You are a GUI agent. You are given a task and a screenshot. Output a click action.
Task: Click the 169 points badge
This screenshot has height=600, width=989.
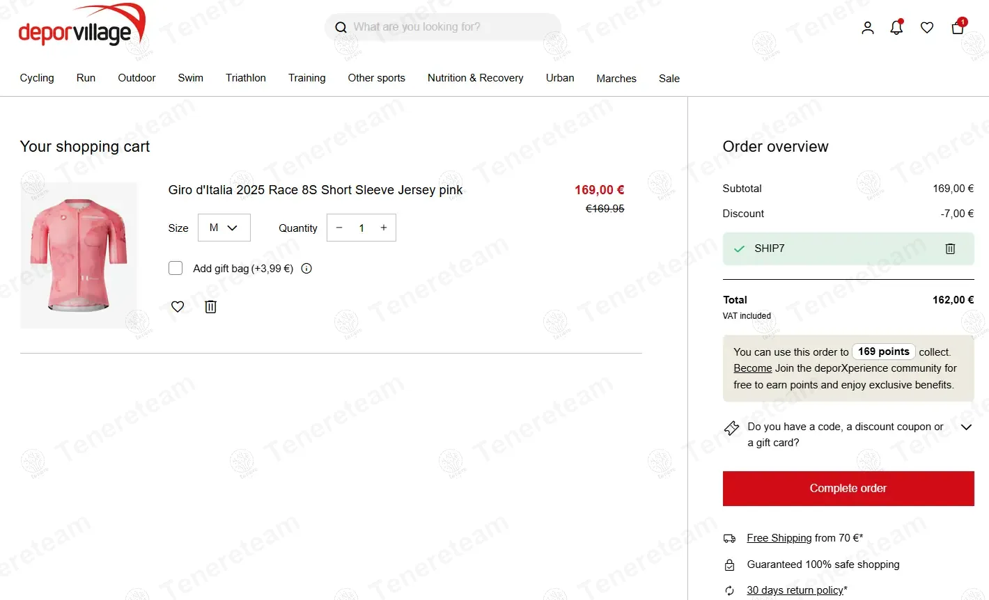tap(884, 352)
